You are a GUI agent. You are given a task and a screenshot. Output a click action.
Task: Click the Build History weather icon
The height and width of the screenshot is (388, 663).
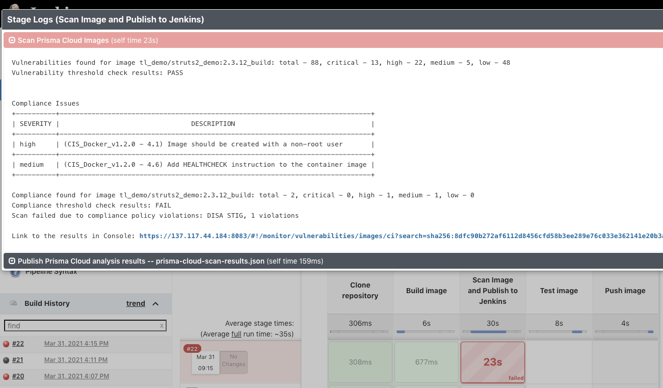13,303
